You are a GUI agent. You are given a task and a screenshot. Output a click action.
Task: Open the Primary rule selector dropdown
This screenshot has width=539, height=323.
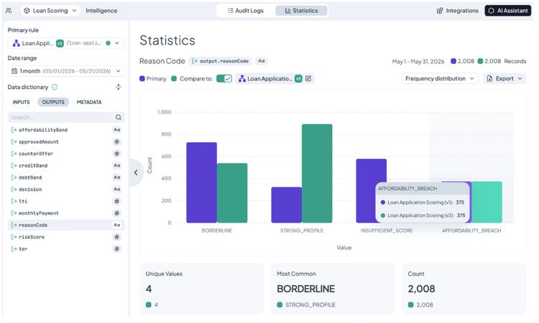coord(66,43)
